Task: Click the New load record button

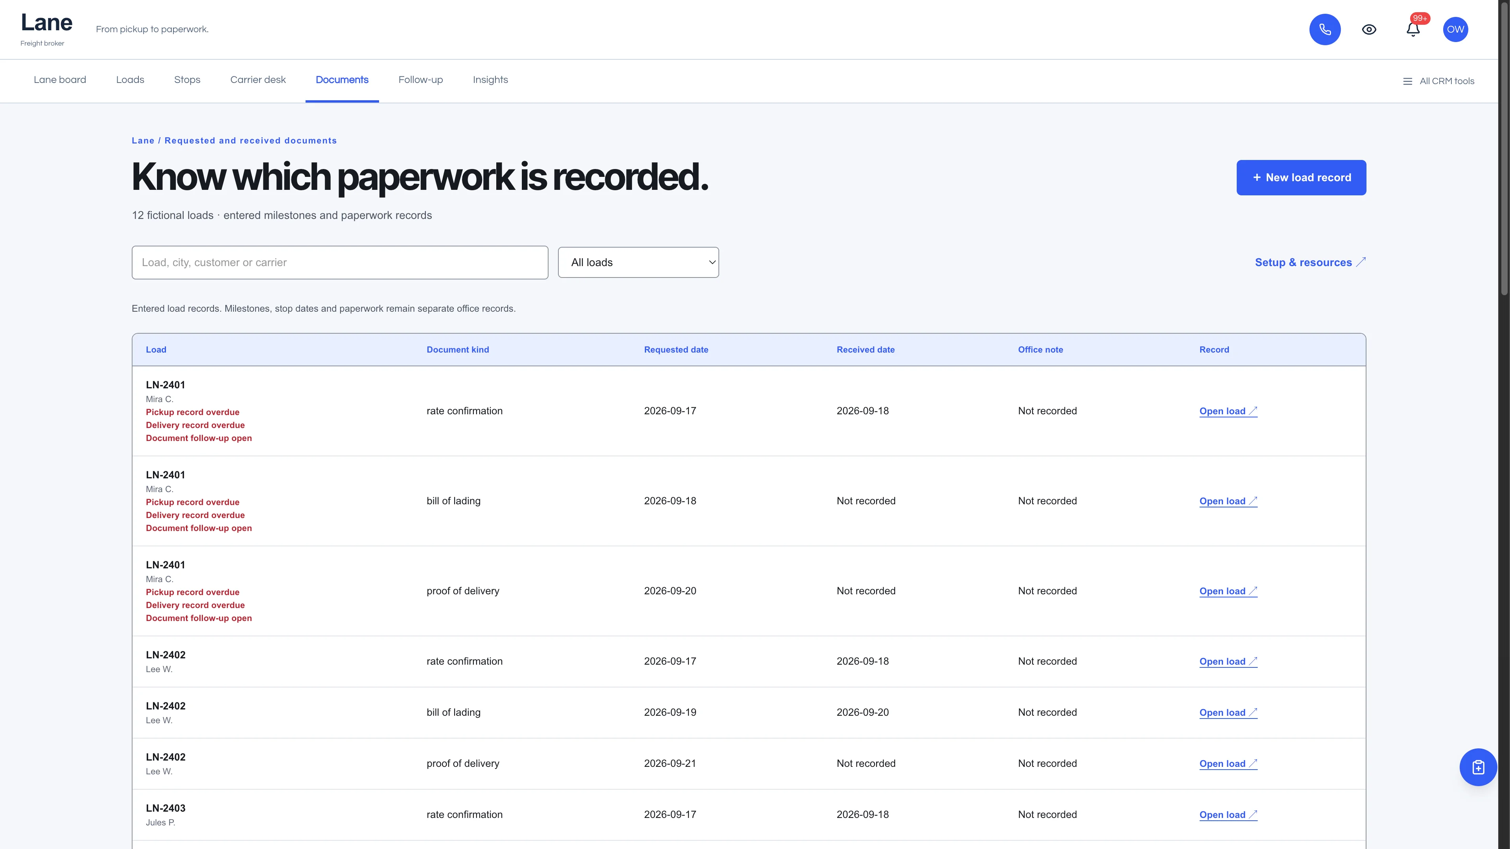Action: click(1301, 178)
